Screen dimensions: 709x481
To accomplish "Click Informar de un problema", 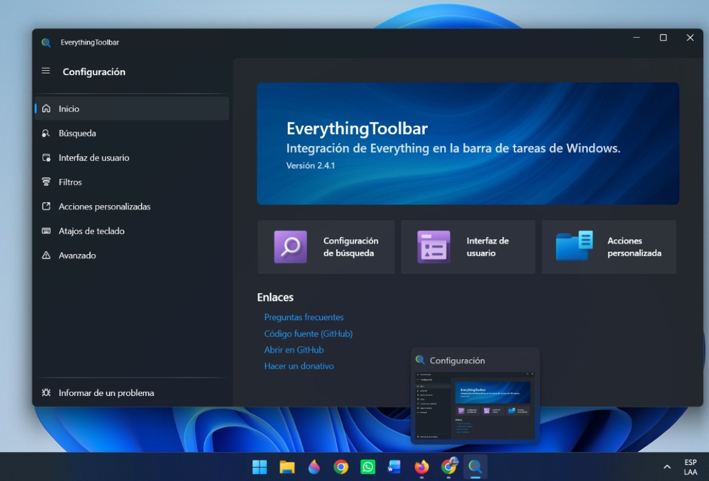I will (132, 392).
